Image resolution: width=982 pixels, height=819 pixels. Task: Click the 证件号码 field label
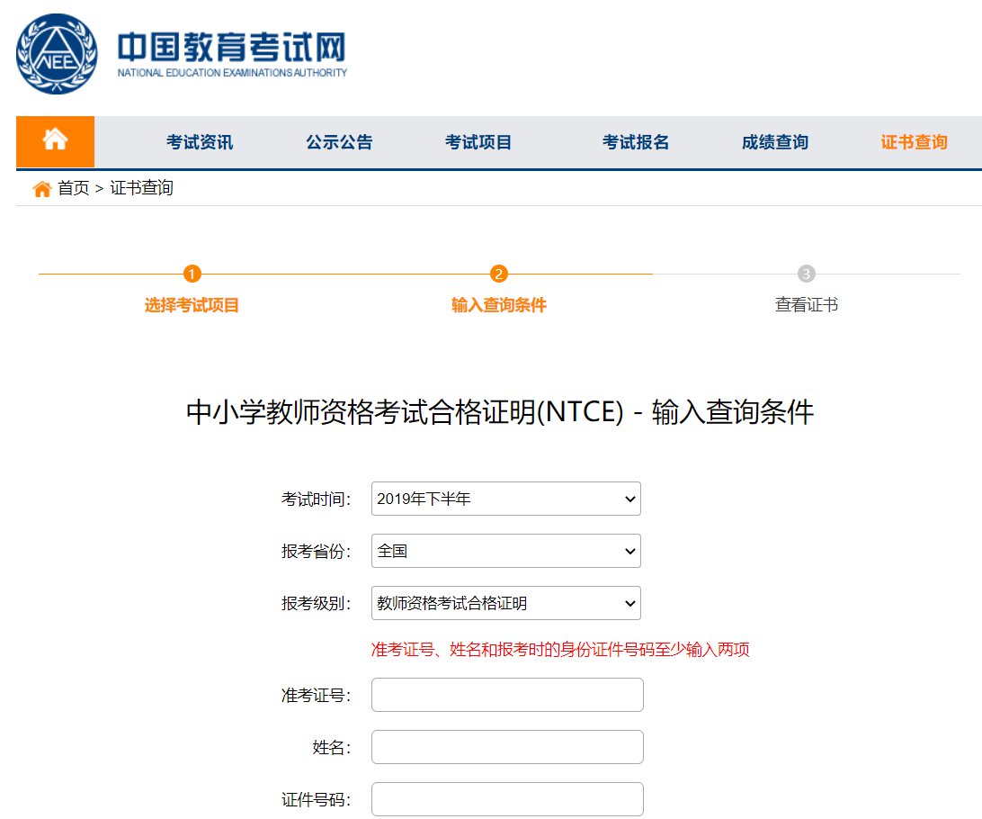(x=317, y=799)
